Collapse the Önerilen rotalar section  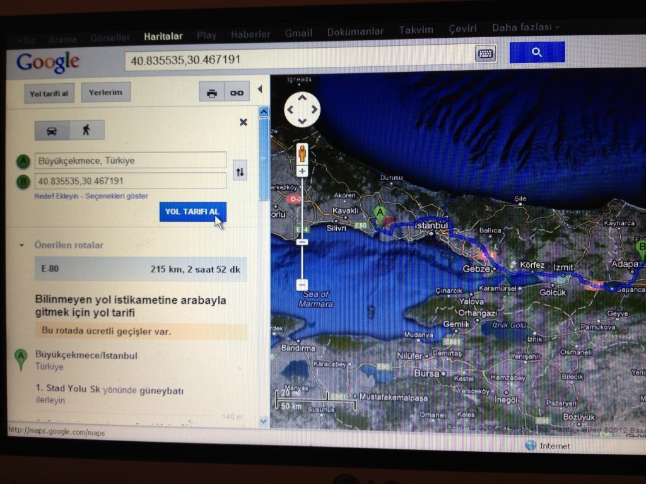click(x=22, y=245)
